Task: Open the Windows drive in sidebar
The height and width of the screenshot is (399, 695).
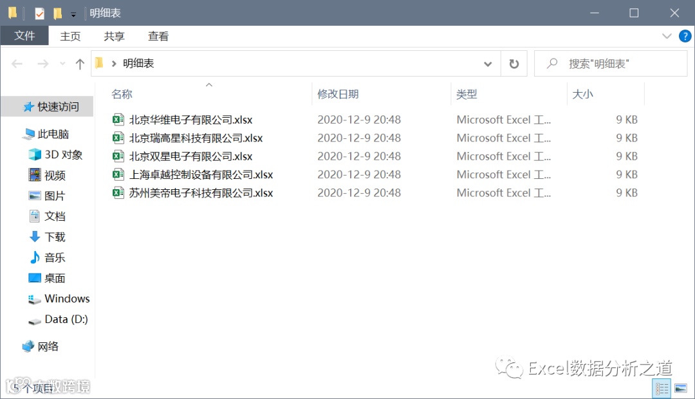Action: [67, 299]
